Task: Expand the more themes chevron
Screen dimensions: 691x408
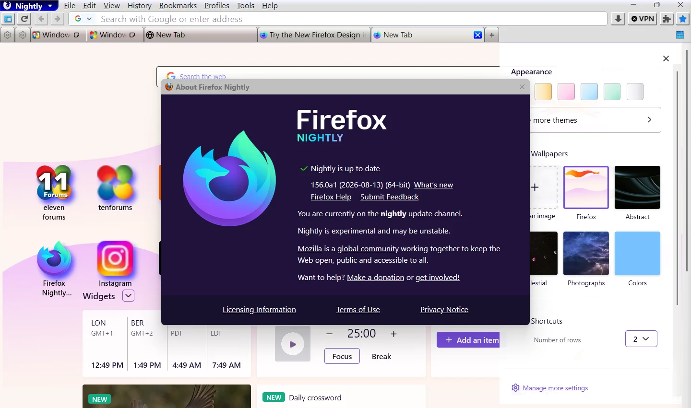Action: (649, 120)
